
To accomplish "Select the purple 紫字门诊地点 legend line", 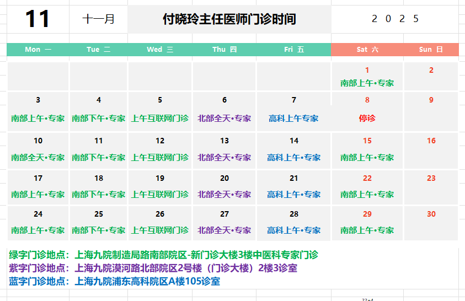I will click(153, 268).
